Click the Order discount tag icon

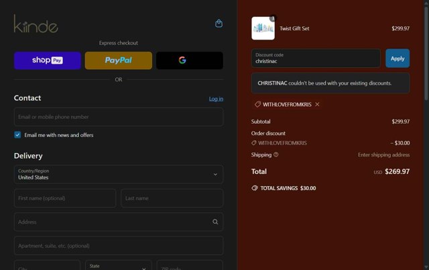tap(254, 143)
